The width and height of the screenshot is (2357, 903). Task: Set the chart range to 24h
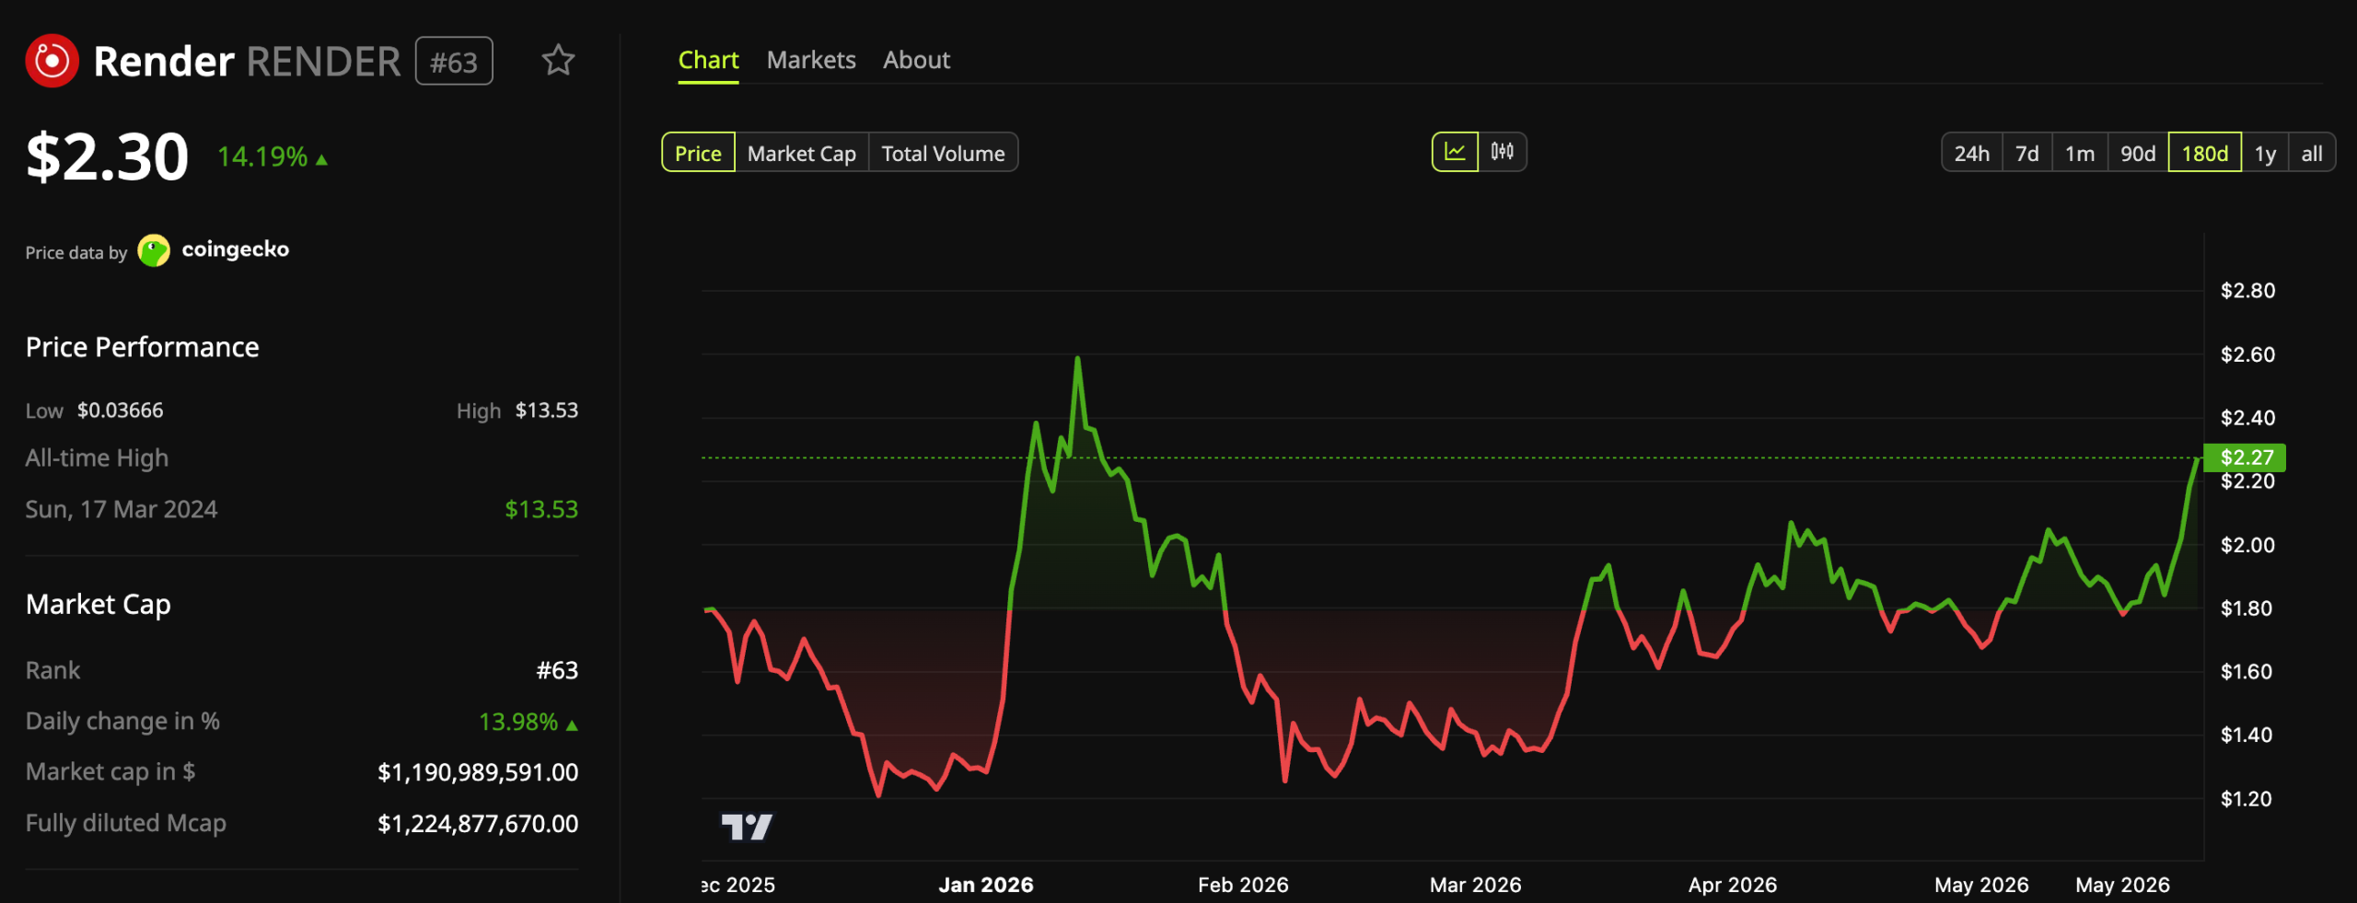1972,153
